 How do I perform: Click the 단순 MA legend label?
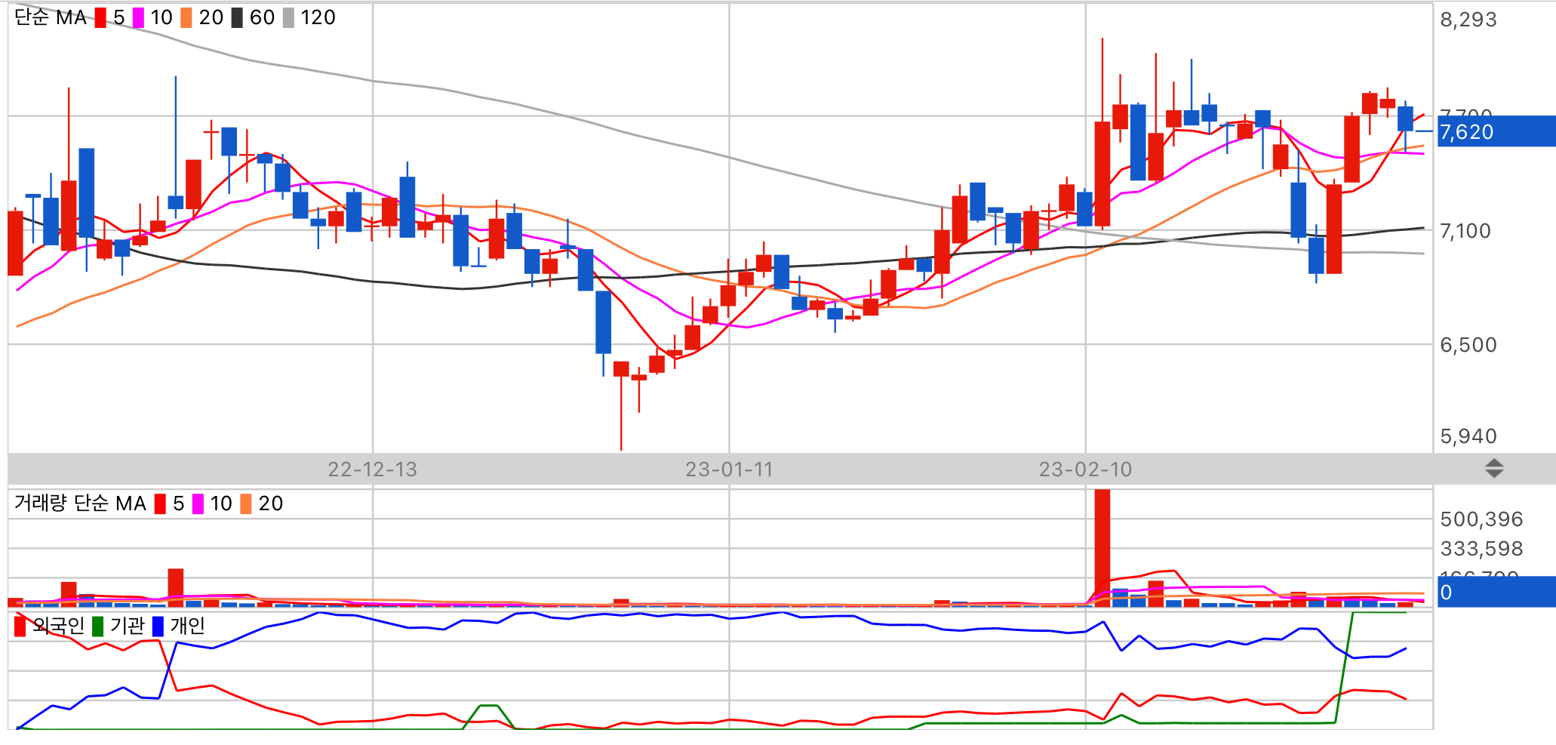[51, 17]
